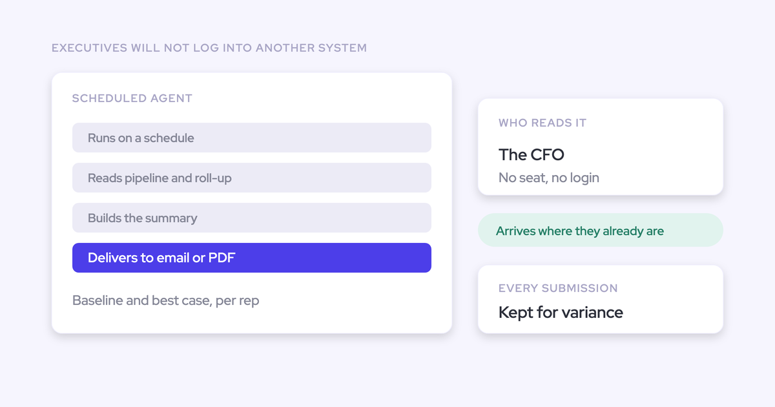Click the word 'schedule' in the first step
The height and width of the screenshot is (407, 775).
pyautogui.click(x=169, y=138)
